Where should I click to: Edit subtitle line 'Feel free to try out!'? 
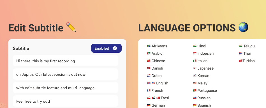[66, 101]
